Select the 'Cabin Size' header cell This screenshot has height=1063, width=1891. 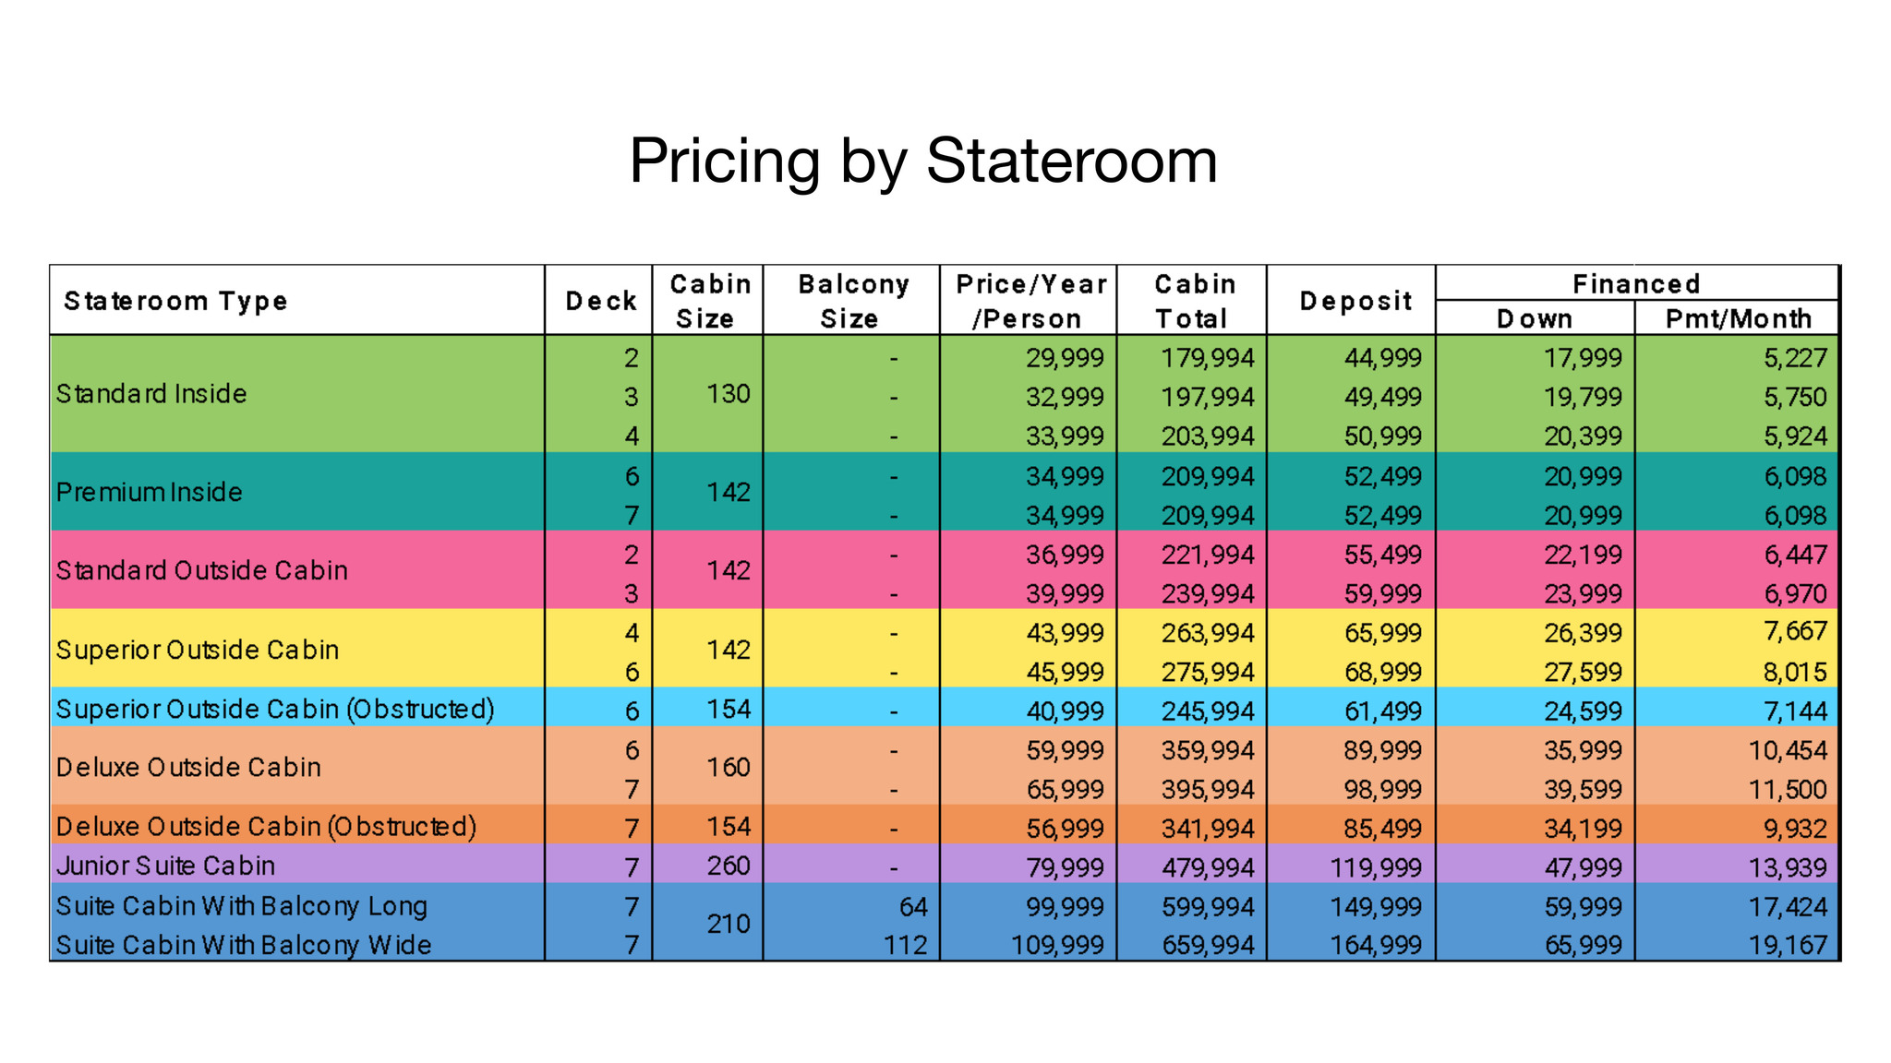[708, 301]
